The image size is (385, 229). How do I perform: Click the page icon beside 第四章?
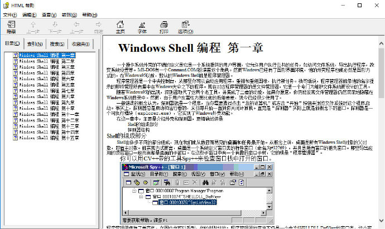pos(16,73)
